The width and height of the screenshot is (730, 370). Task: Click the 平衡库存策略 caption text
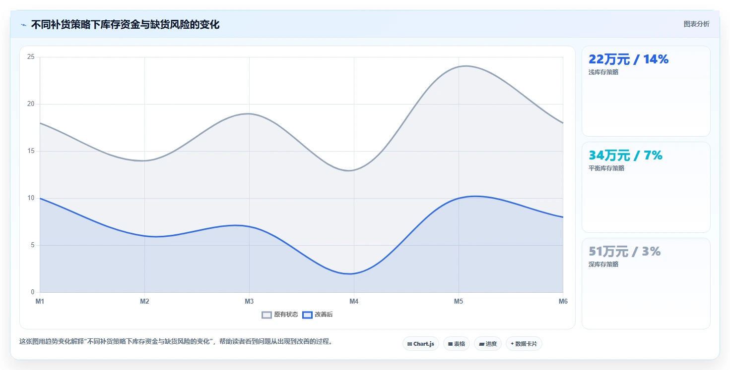click(x=606, y=168)
